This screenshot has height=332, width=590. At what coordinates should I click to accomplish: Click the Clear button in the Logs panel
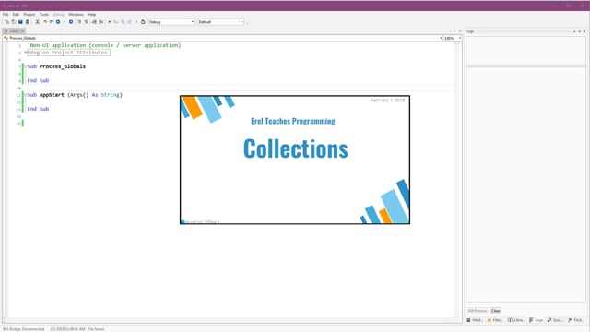(x=496, y=311)
